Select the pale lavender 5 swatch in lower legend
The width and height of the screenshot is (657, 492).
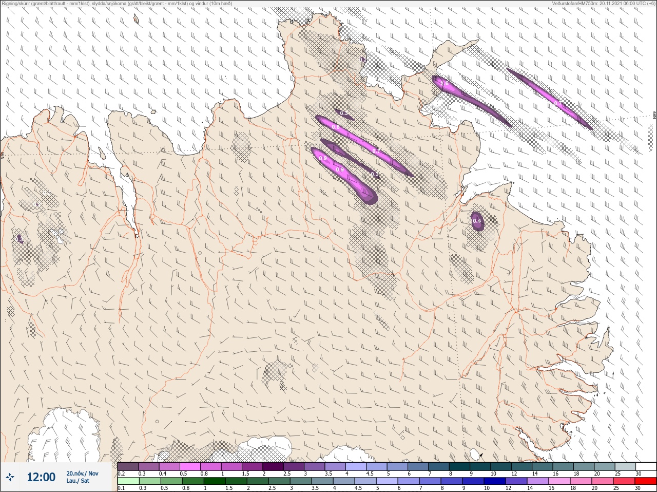click(x=387, y=481)
